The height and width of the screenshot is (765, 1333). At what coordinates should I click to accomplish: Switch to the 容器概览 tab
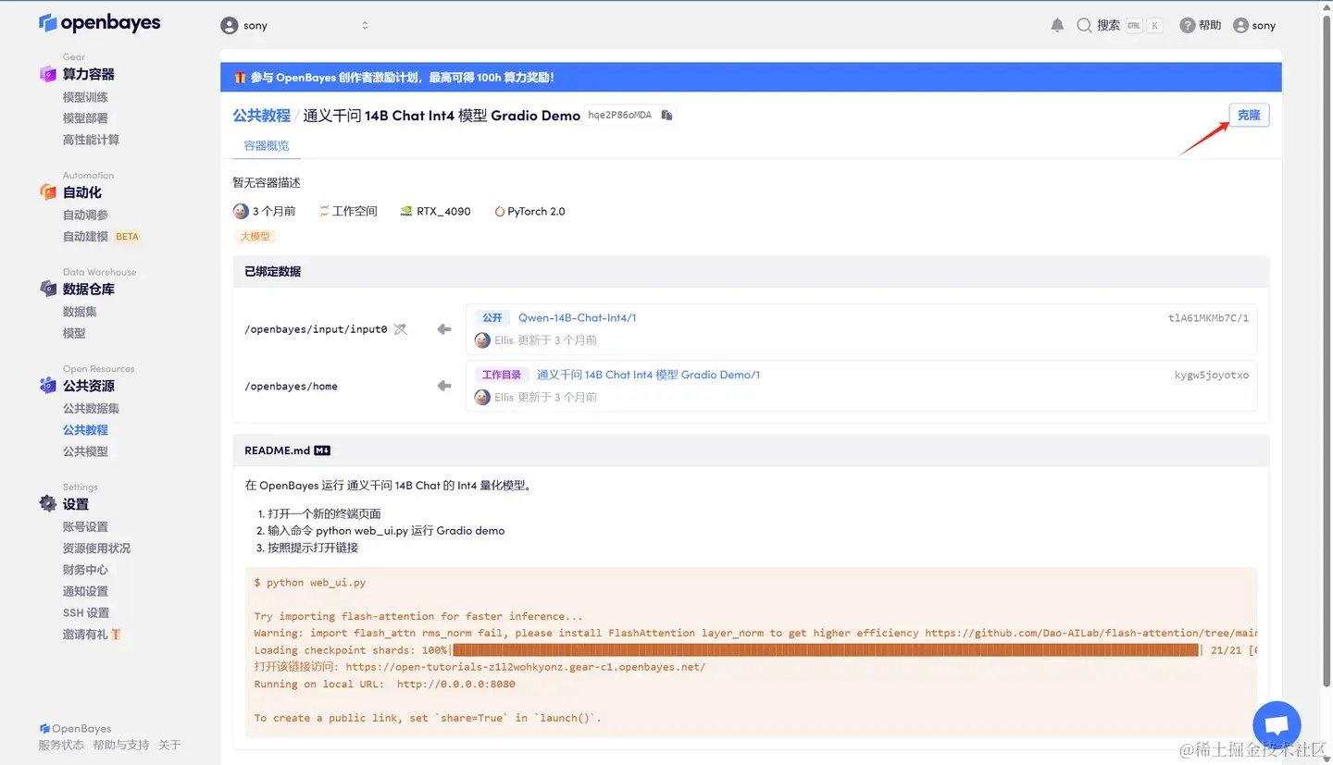[267, 145]
